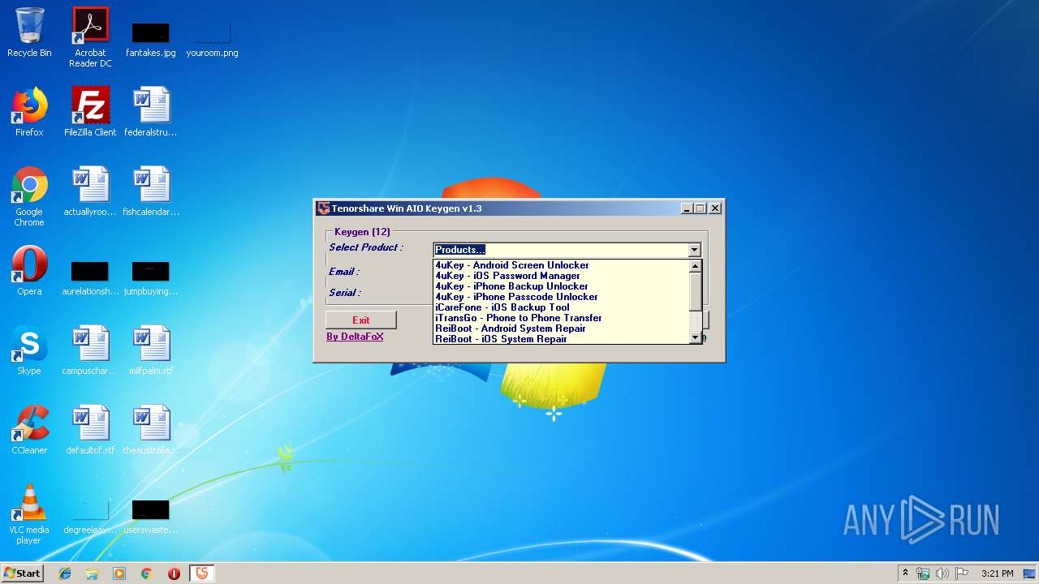Select the actuallyroo... Word document
1039x584 pixels.
[90, 191]
